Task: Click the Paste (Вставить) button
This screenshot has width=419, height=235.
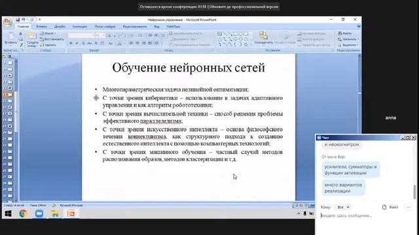Action: tap(10, 39)
